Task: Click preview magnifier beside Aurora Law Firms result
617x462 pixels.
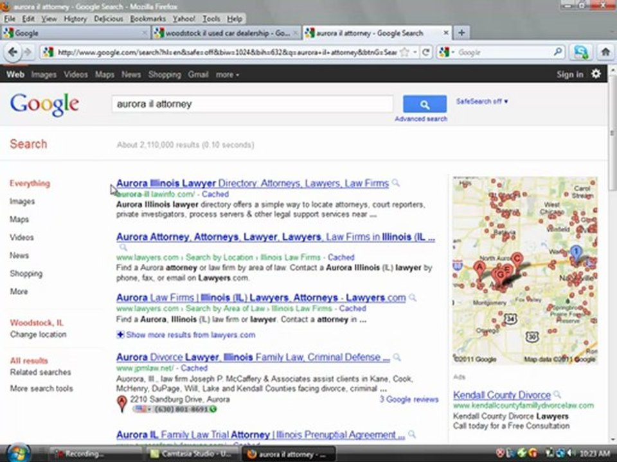Action: coord(413,298)
